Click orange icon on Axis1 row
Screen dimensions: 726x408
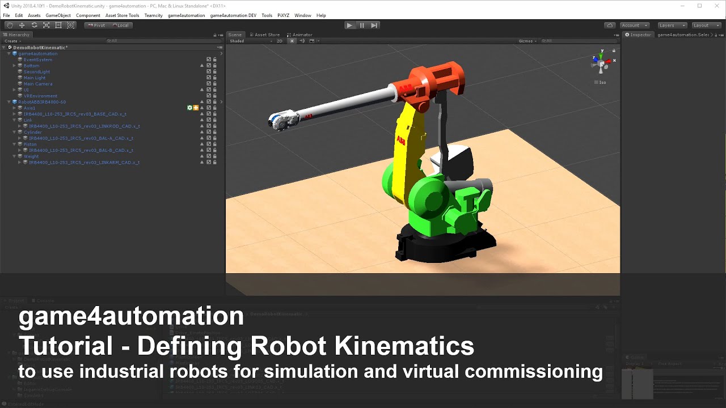[x=196, y=108]
